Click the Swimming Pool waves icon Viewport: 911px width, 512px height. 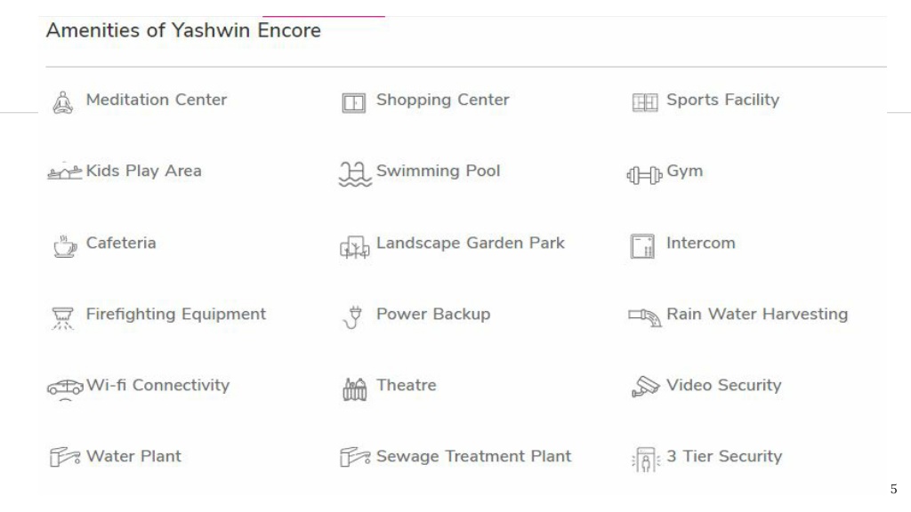[355, 174]
